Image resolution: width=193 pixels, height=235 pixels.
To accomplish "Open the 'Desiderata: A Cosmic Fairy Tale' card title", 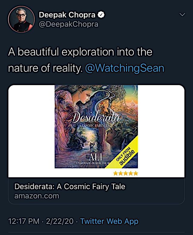I will (x=70, y=186).
